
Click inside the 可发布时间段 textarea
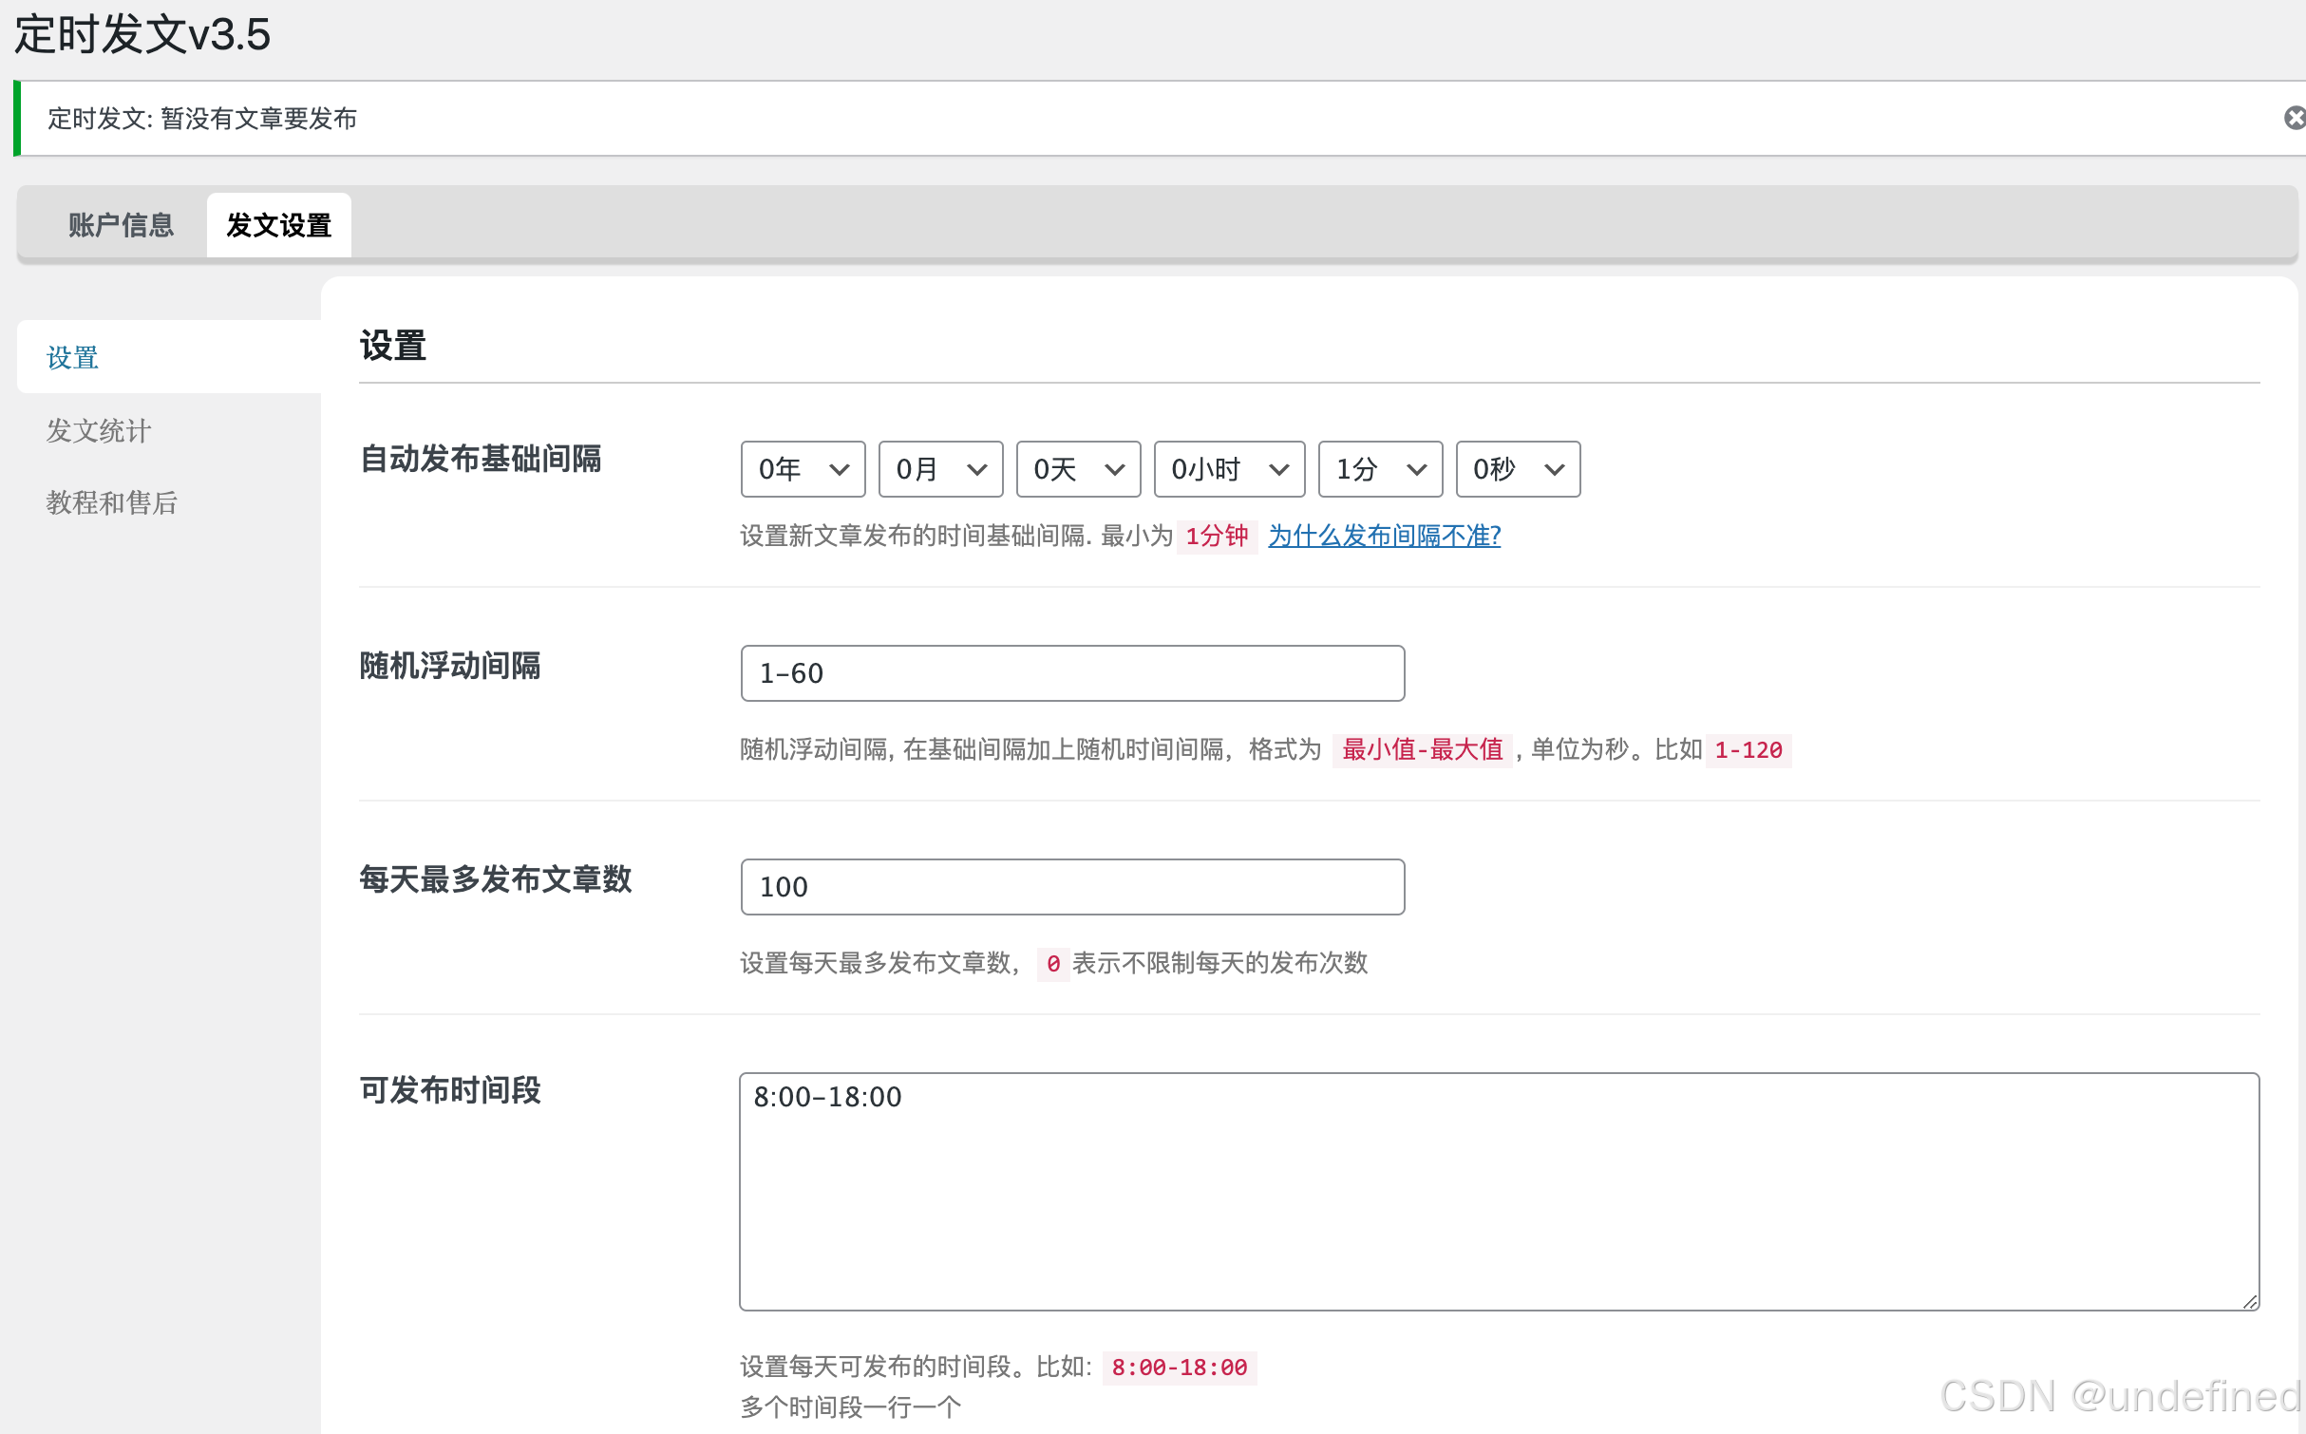[1498, 1191]
